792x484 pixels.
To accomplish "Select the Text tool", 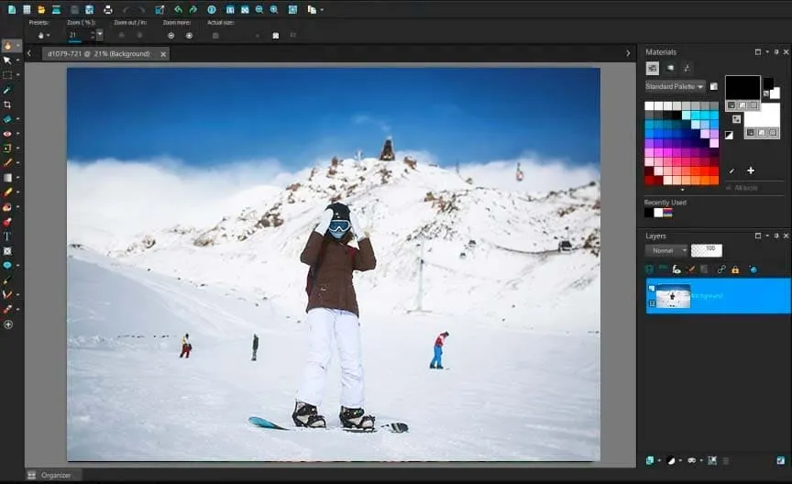I will pyautogui.click(x=7, y=236).
